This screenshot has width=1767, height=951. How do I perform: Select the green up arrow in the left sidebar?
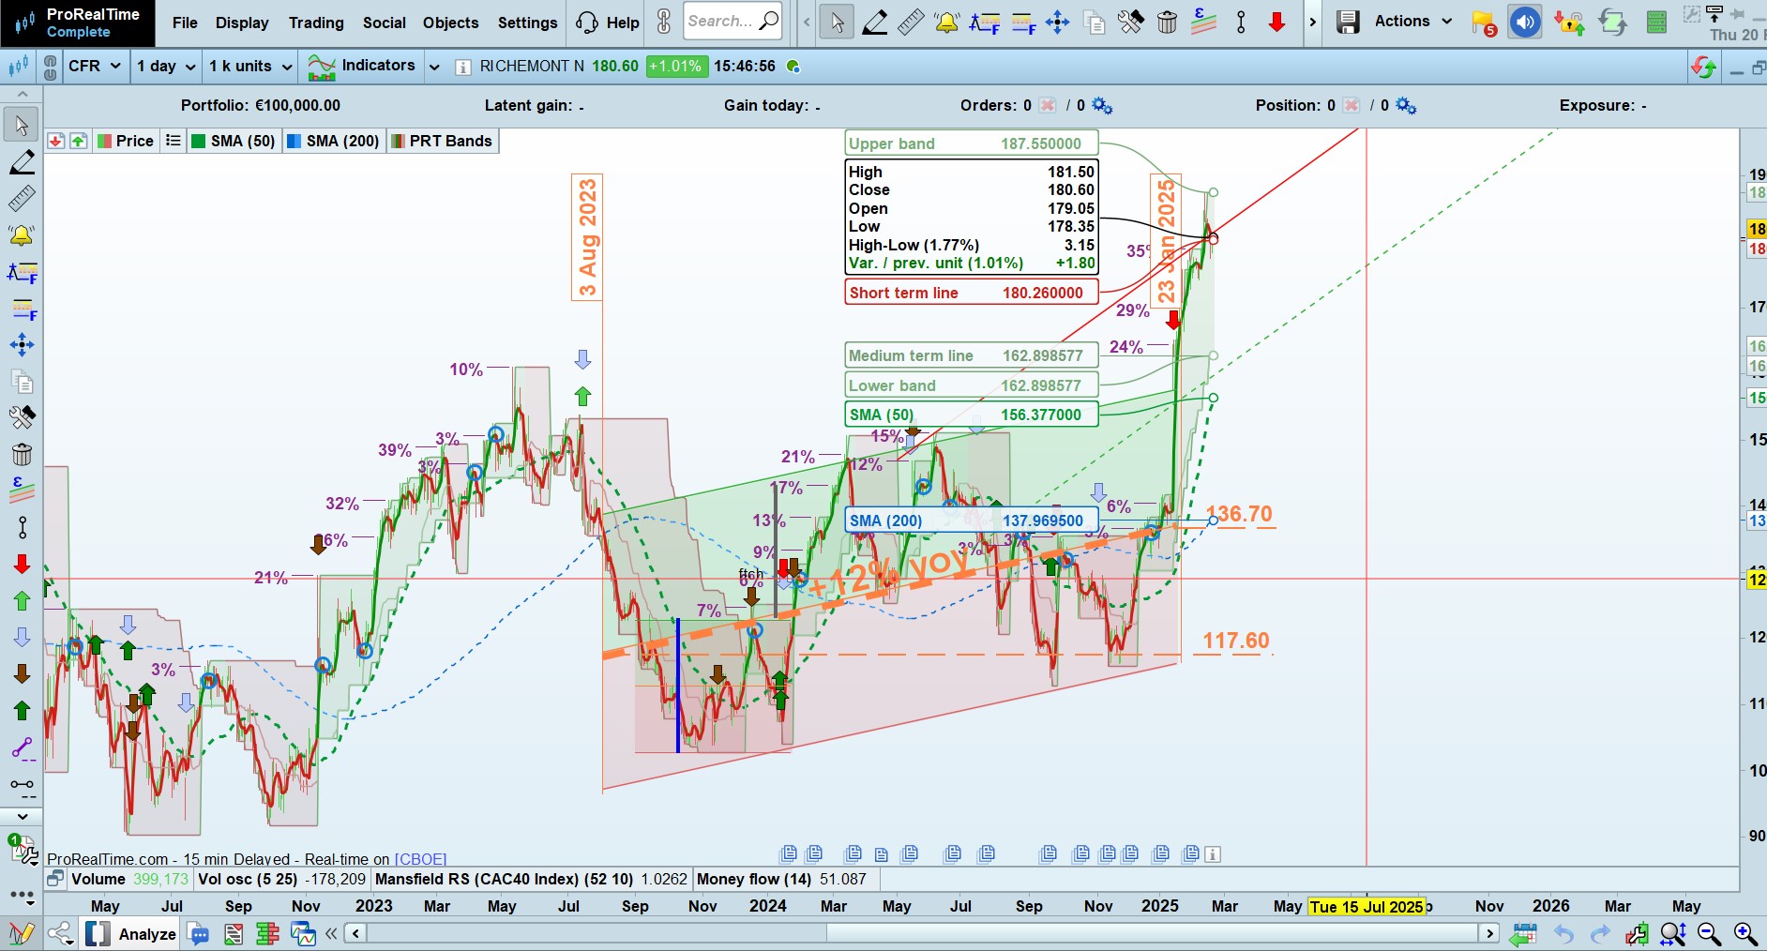coord(22,600)
